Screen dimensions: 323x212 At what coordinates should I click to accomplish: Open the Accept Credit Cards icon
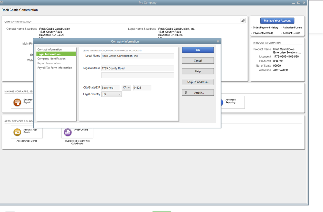(17, 132)
